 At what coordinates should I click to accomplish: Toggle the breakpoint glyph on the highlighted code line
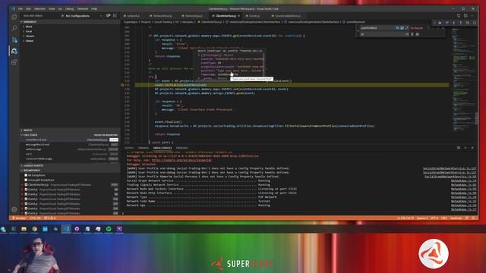123,85
